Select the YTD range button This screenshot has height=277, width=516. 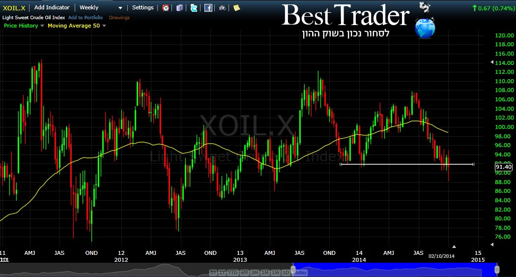[233, 273]
